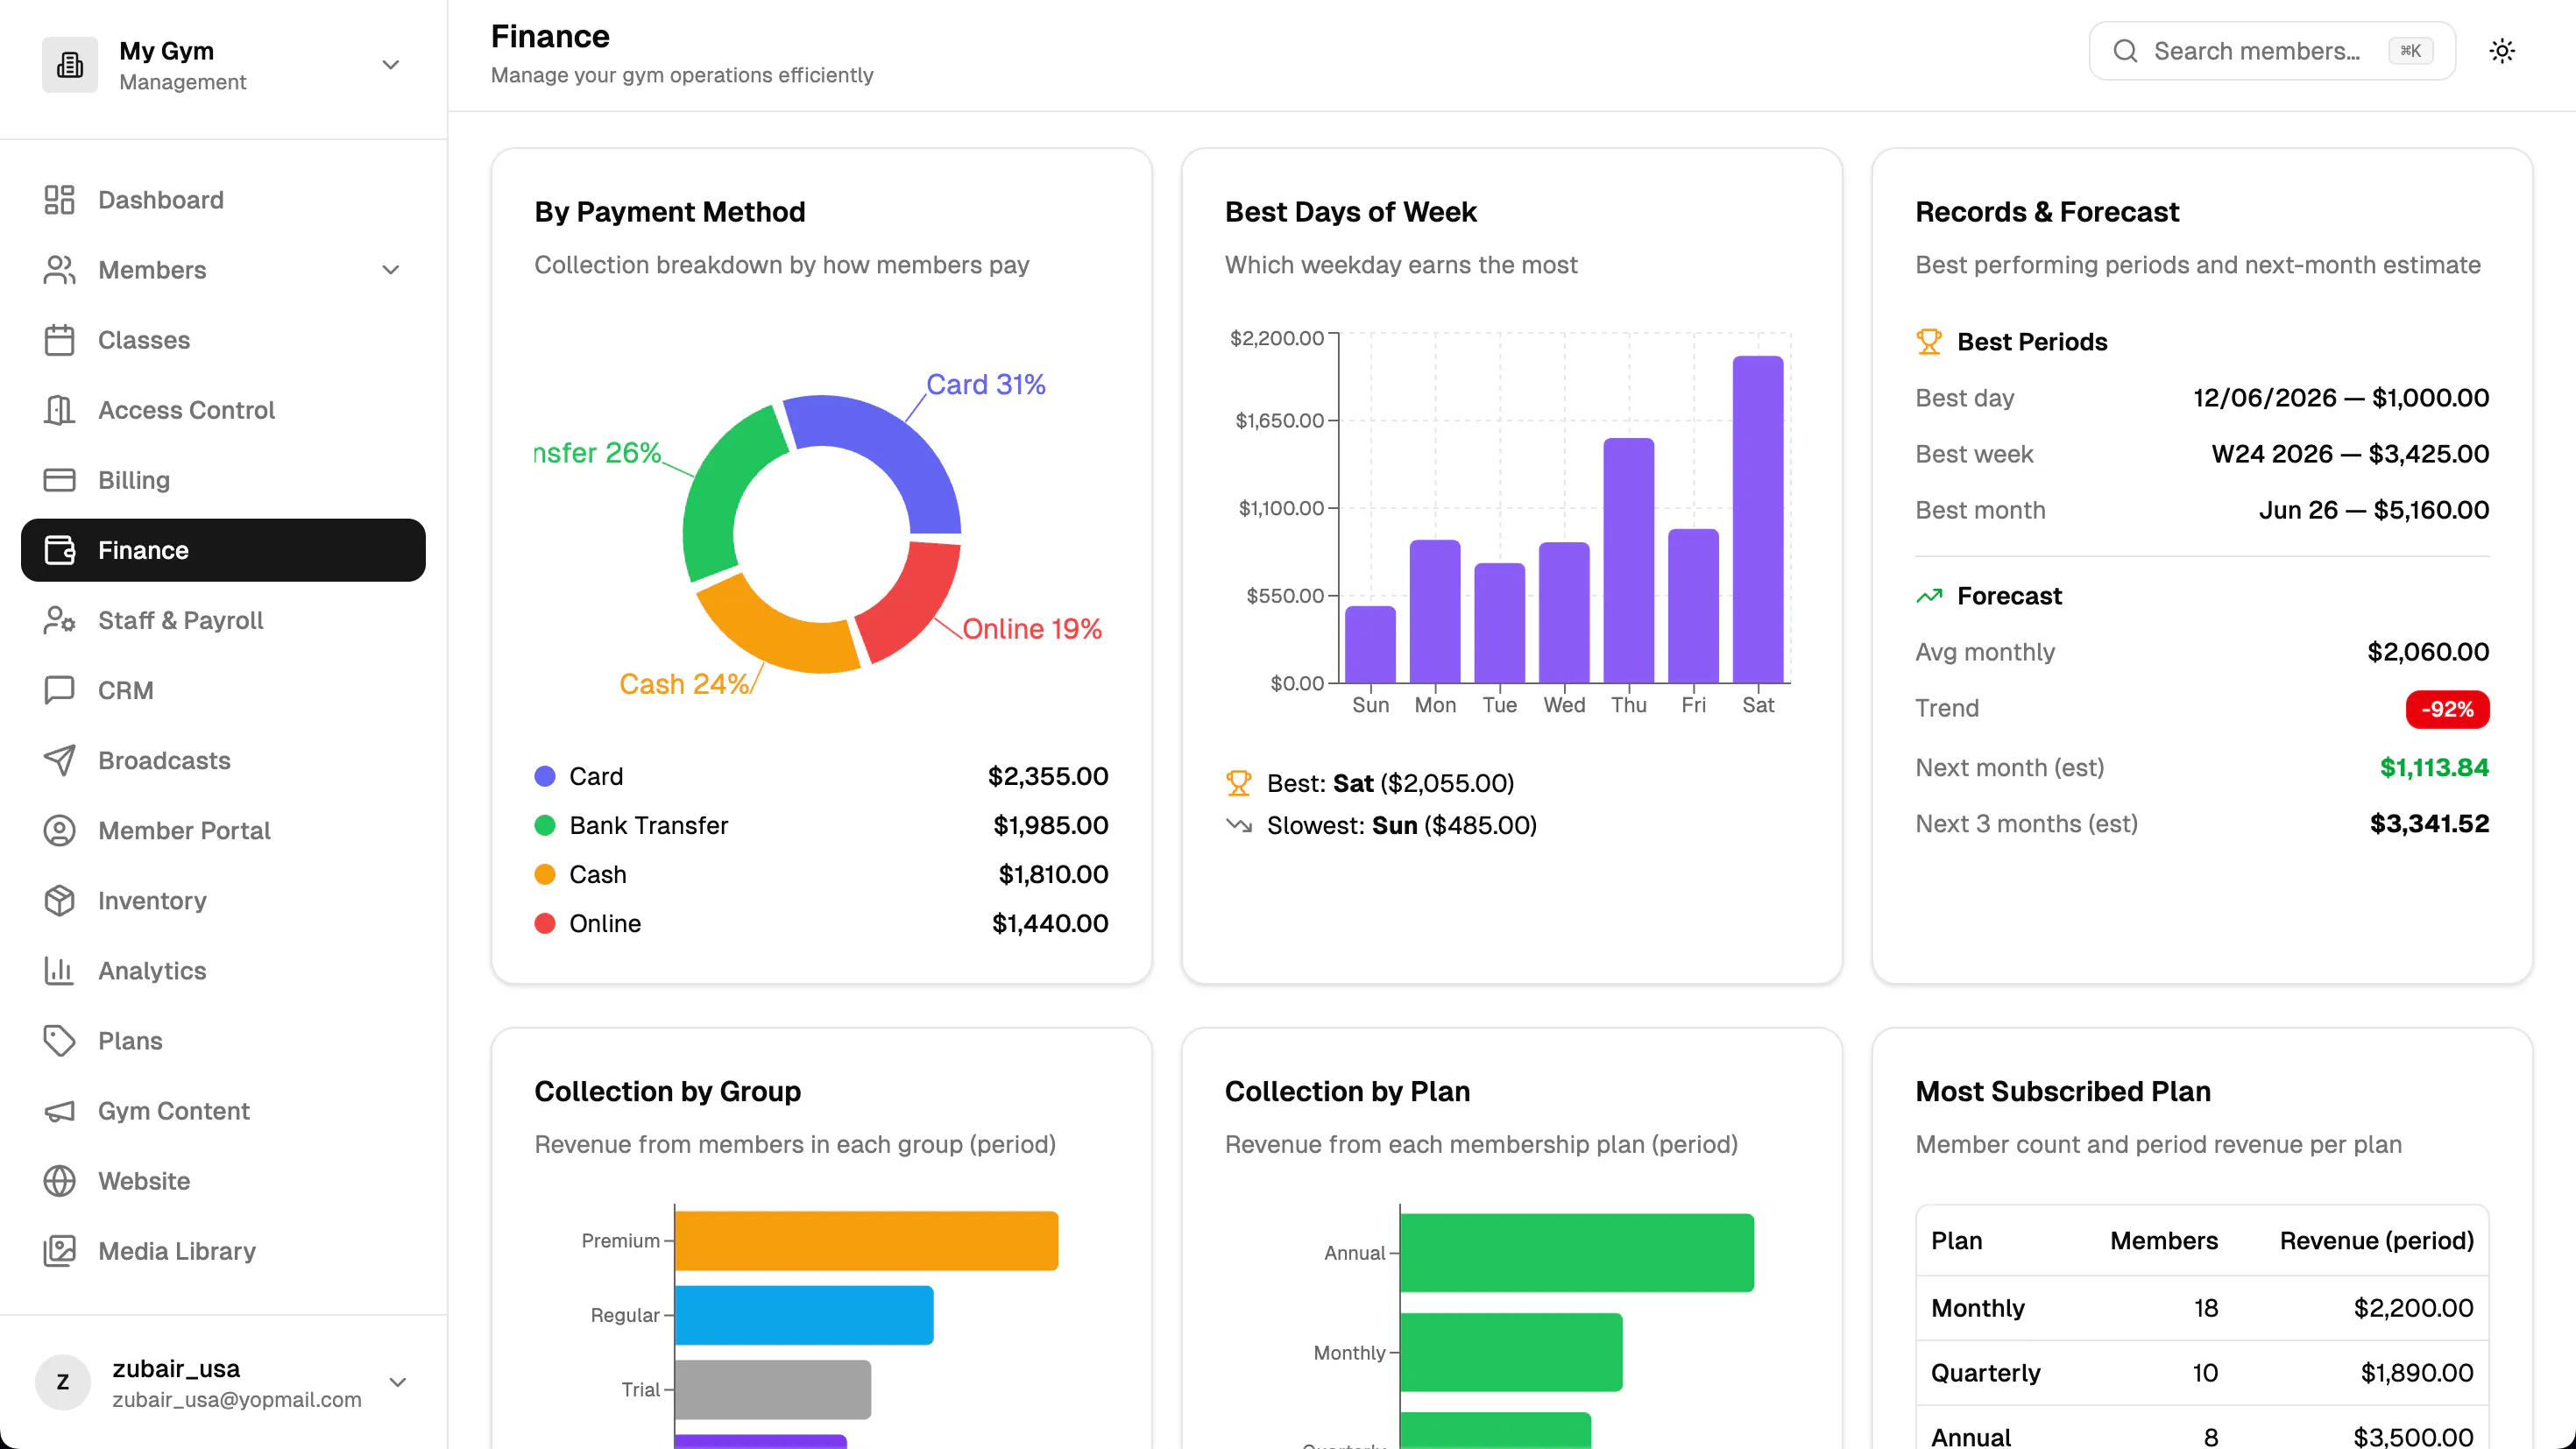
Task: Click the Quarterly row in plan table
Action: pos(2202,1372)
